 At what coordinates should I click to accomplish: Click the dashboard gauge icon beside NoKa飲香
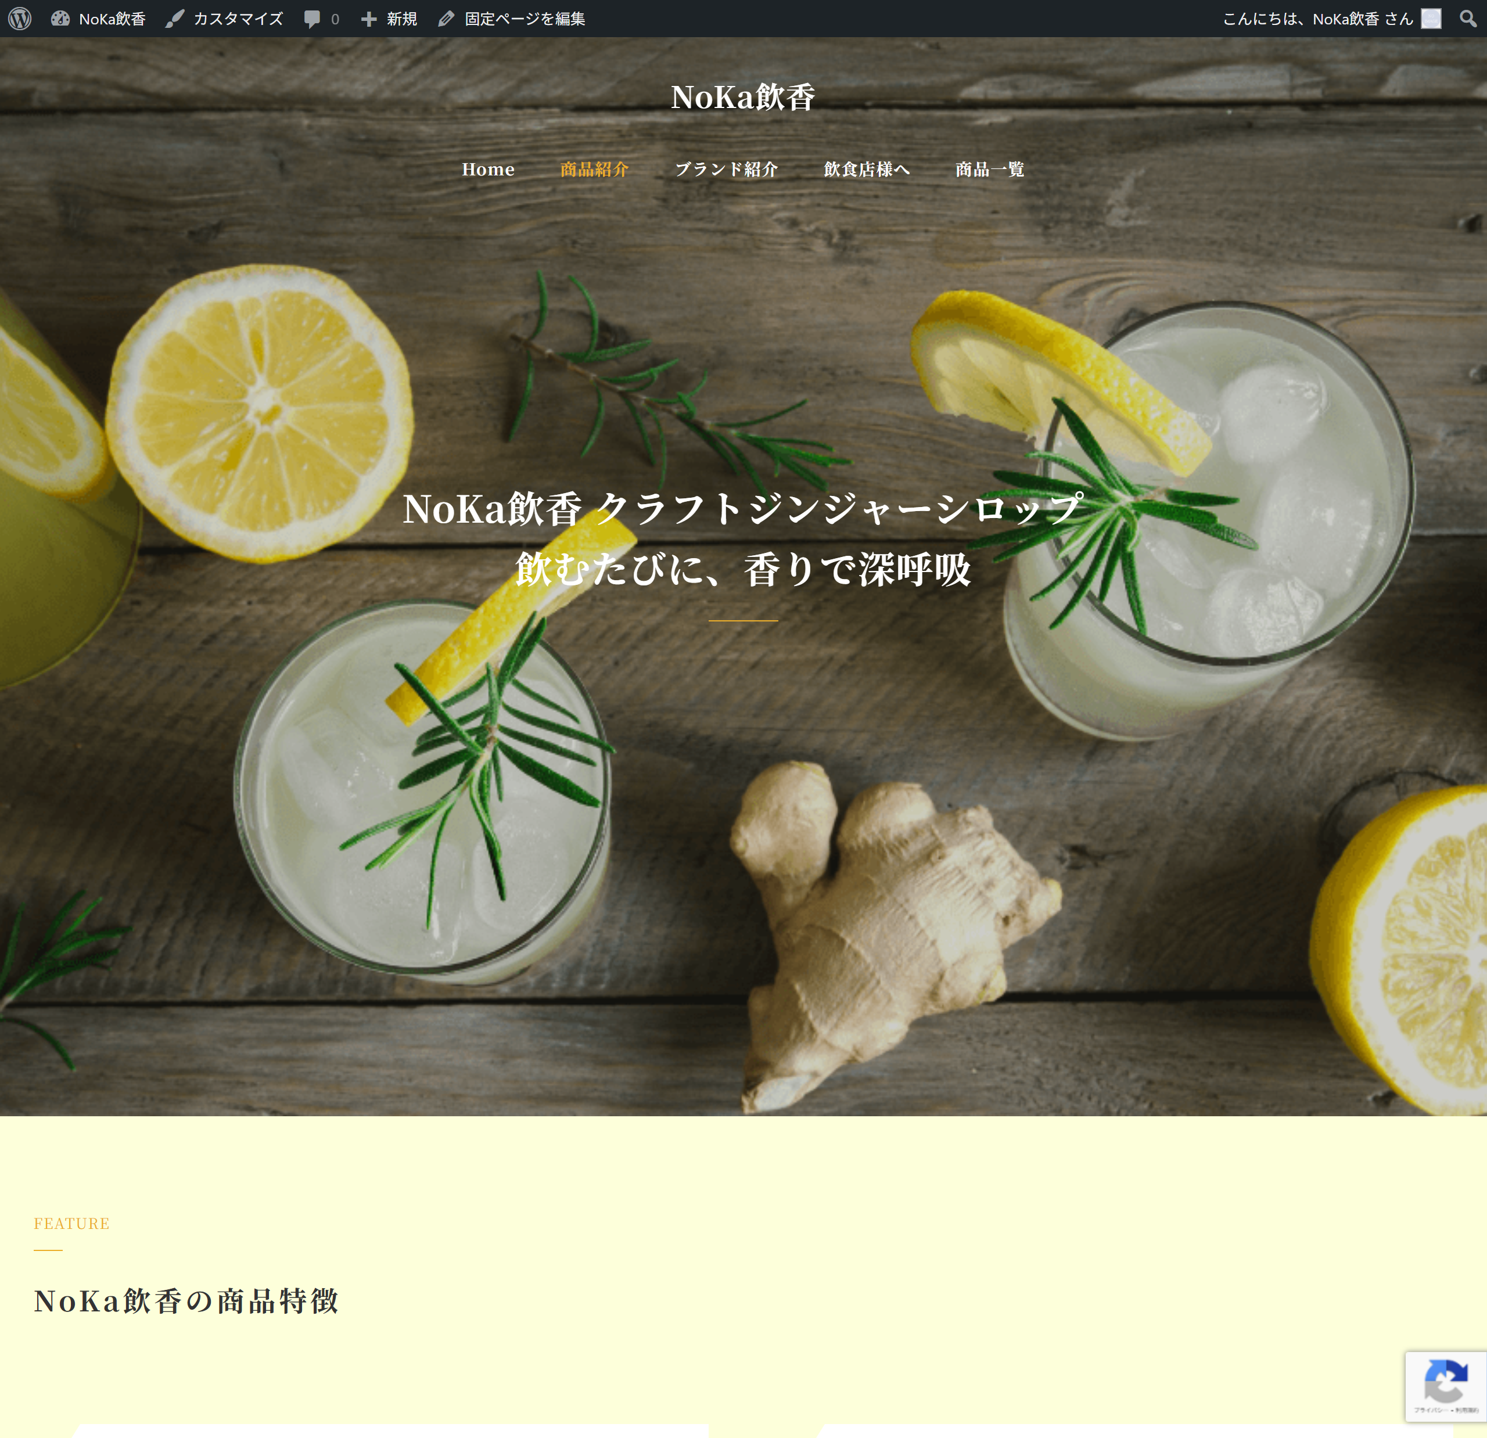[x=60, y=18]
